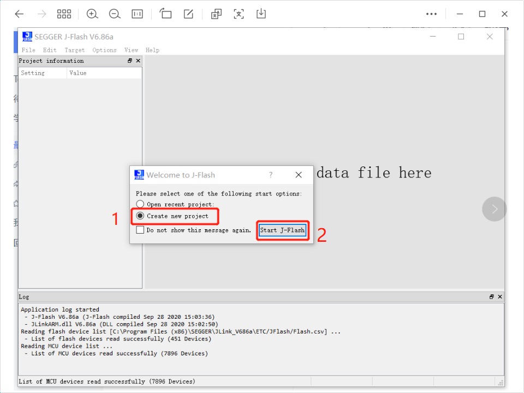Open the three-dot more options menu
This screenshot has height=393, width=524.
tap(431, 14)
